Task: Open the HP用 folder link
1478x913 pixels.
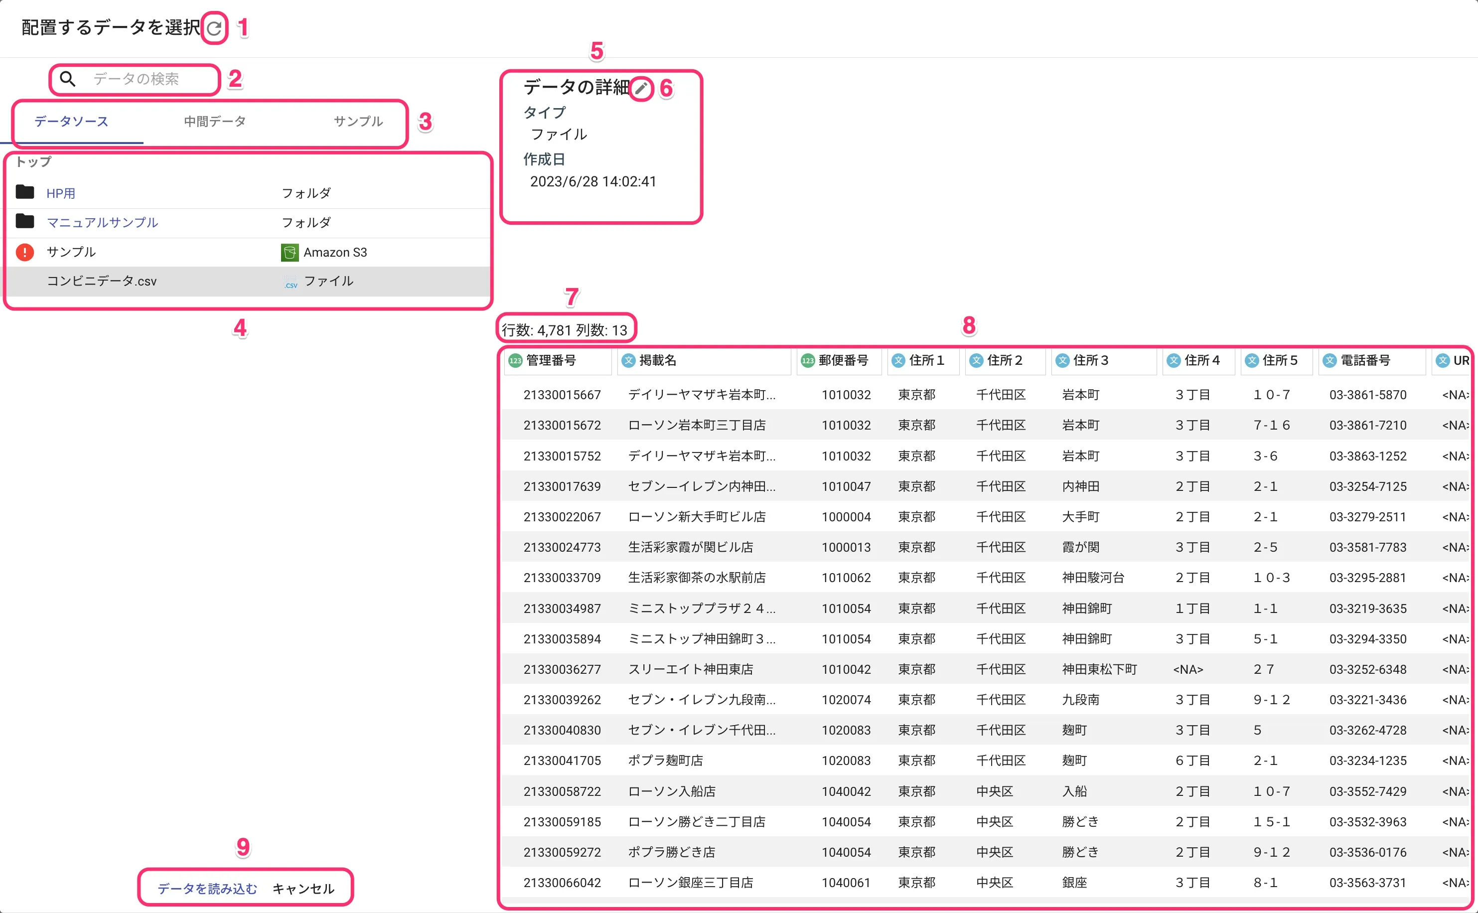Action: pos(61,193)
